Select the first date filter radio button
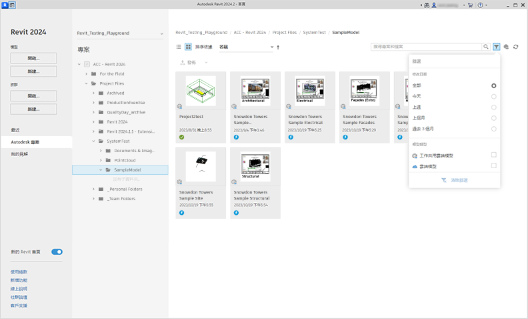528x319 pixels. point(493,85)
